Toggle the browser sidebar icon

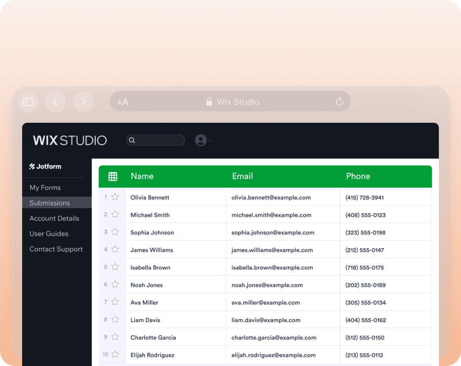point(28,102)
